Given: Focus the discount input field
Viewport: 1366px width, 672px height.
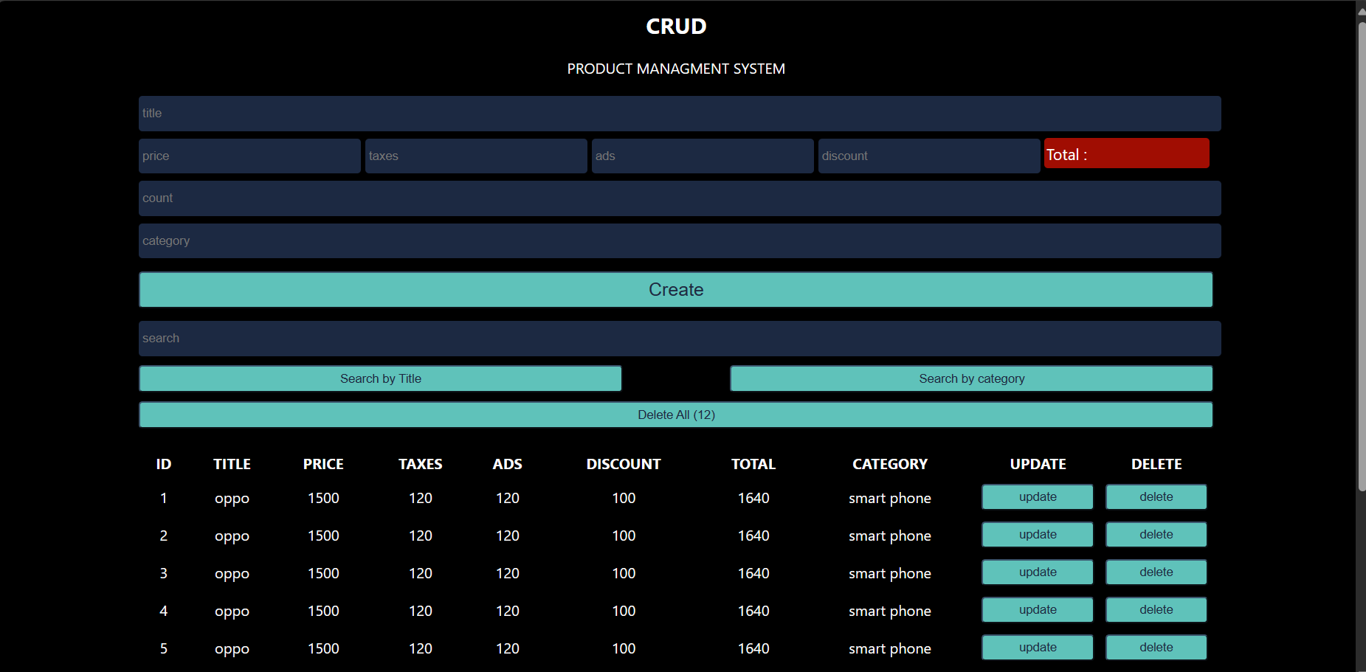Looking at the screenshot, I should coord(929,156).
